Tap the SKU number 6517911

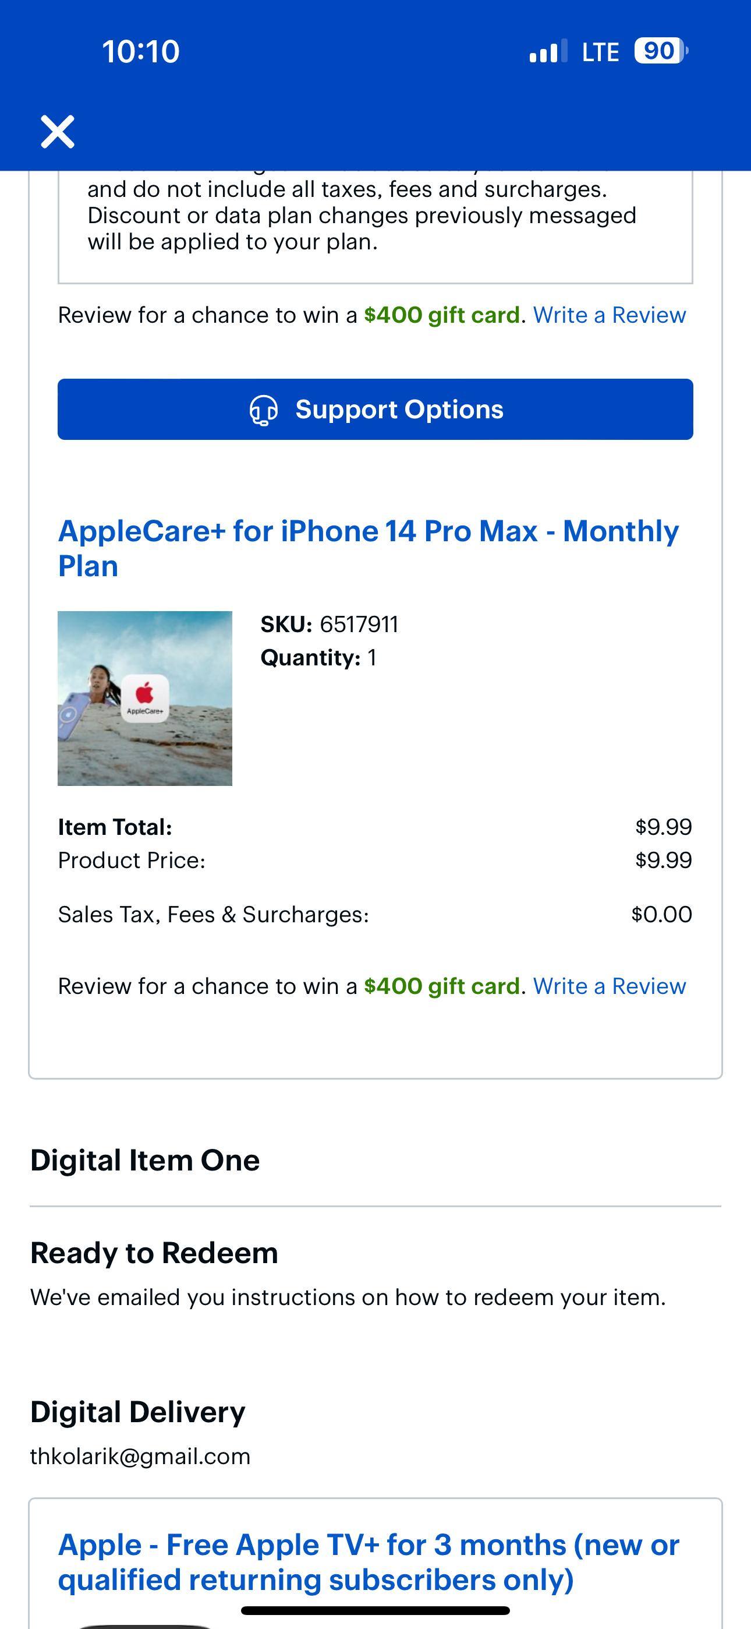(359, 624)
